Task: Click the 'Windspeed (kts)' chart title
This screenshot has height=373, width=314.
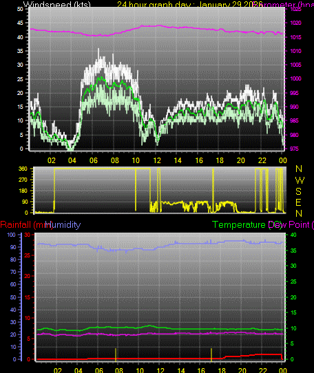Action: (x=57, y=4)
